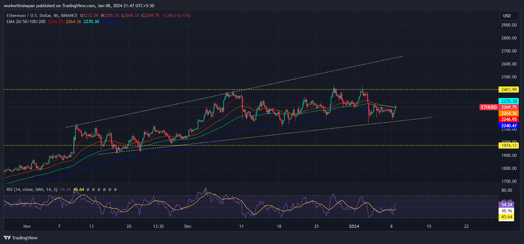Screen dimensions: 524x244
Task: Click the yellow 2403.99 price label
Action: (x=509, y=90)
